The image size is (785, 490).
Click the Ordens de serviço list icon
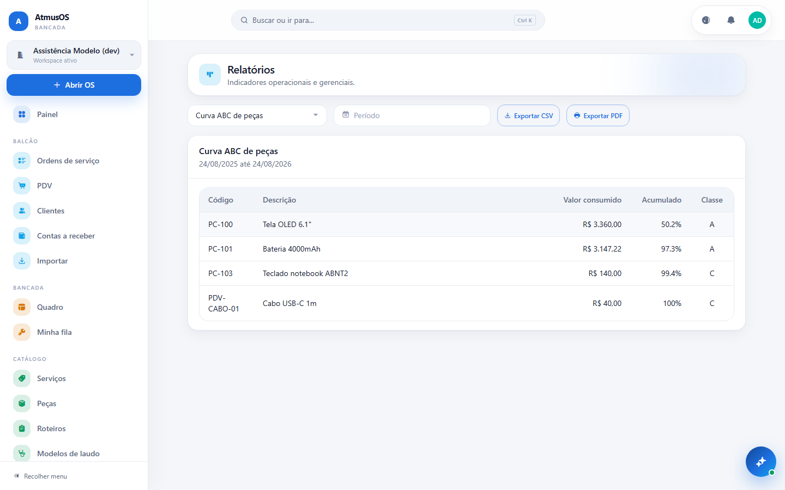pos(22,161)
